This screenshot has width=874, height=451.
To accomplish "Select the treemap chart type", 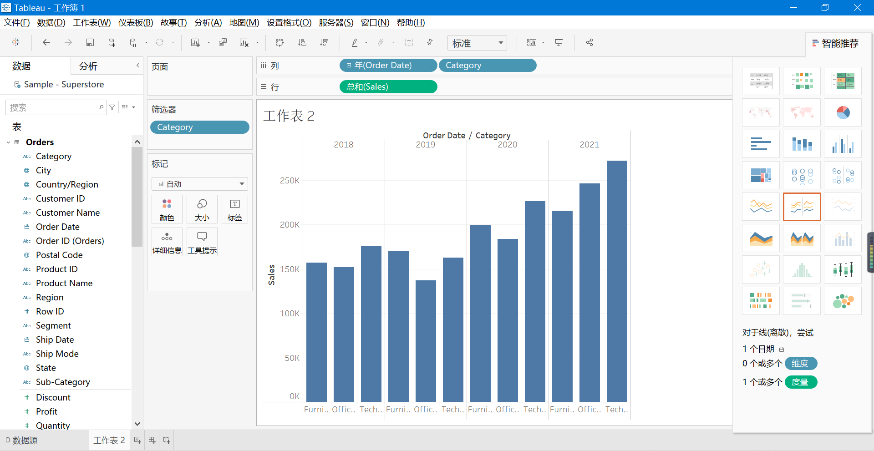I will click(x=761, y=175).
